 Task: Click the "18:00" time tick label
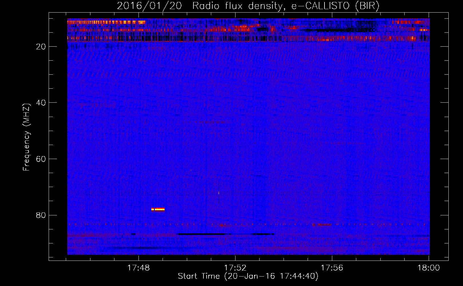coord(429,268)
